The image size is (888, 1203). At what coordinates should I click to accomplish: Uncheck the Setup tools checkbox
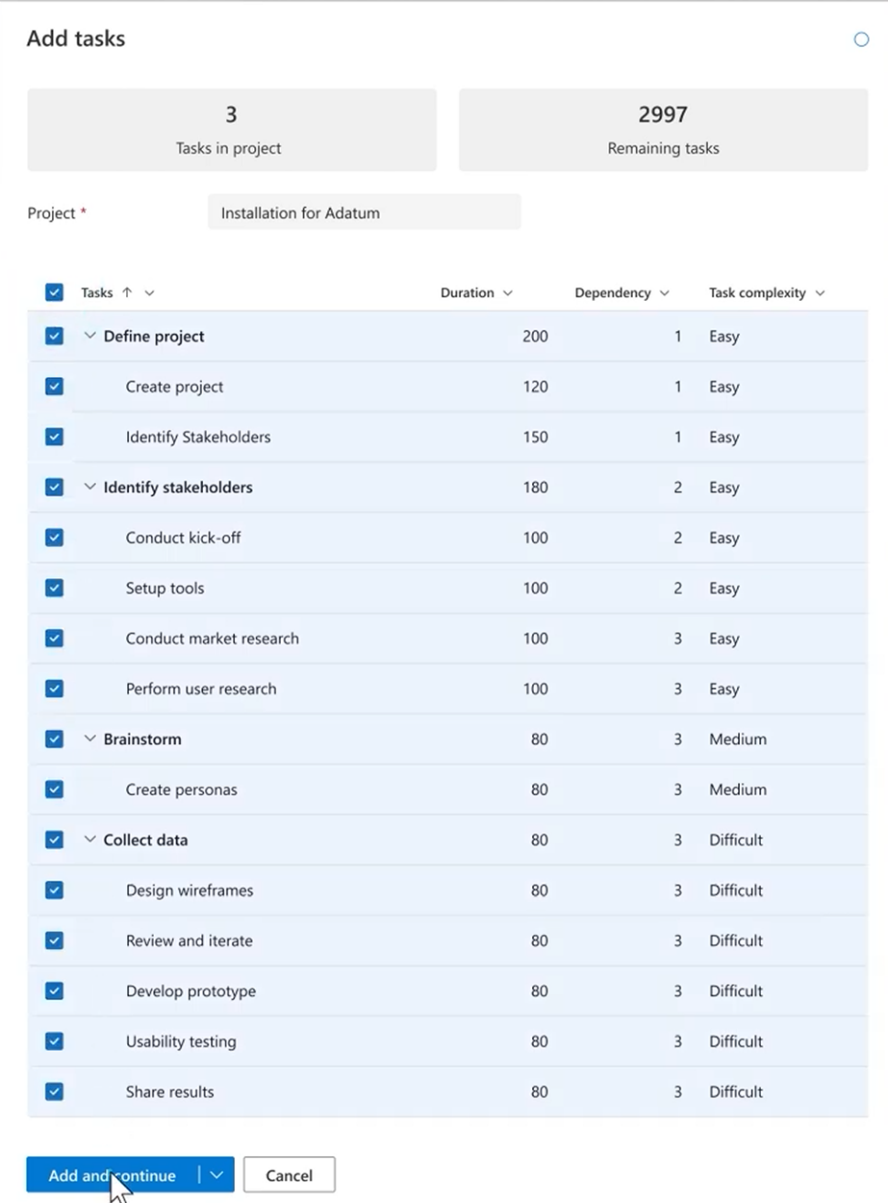[54, 588]
